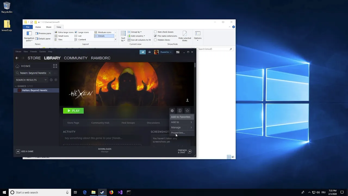
Task: Go back in Steam navigation
Action: 17,58
